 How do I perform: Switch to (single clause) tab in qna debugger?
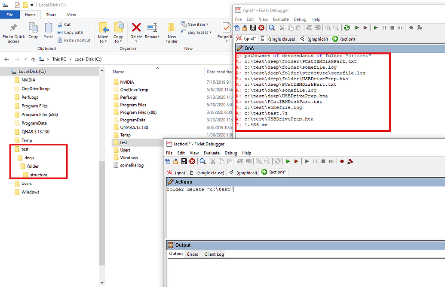[278, 39]
